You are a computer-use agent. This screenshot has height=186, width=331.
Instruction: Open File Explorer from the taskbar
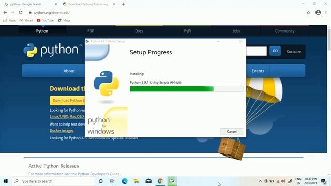137,181
